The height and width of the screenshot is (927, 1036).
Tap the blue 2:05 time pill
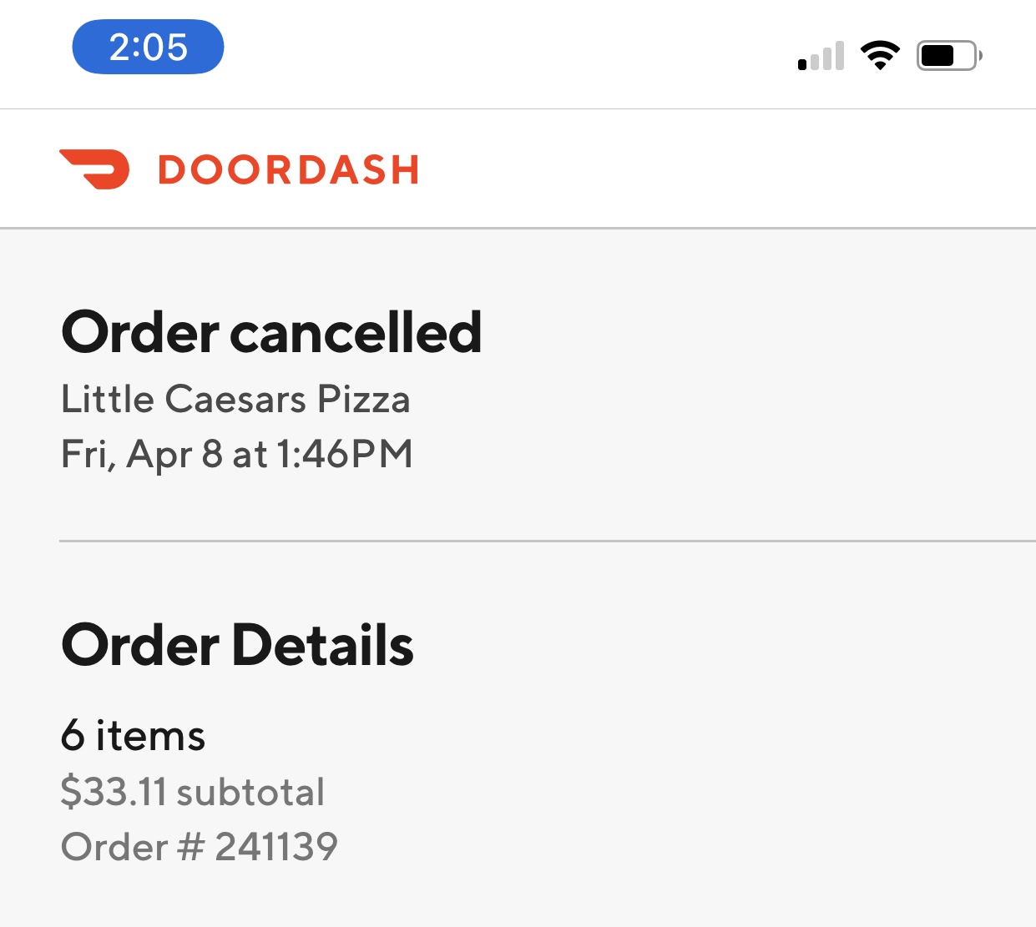click(x=148, y=48)
